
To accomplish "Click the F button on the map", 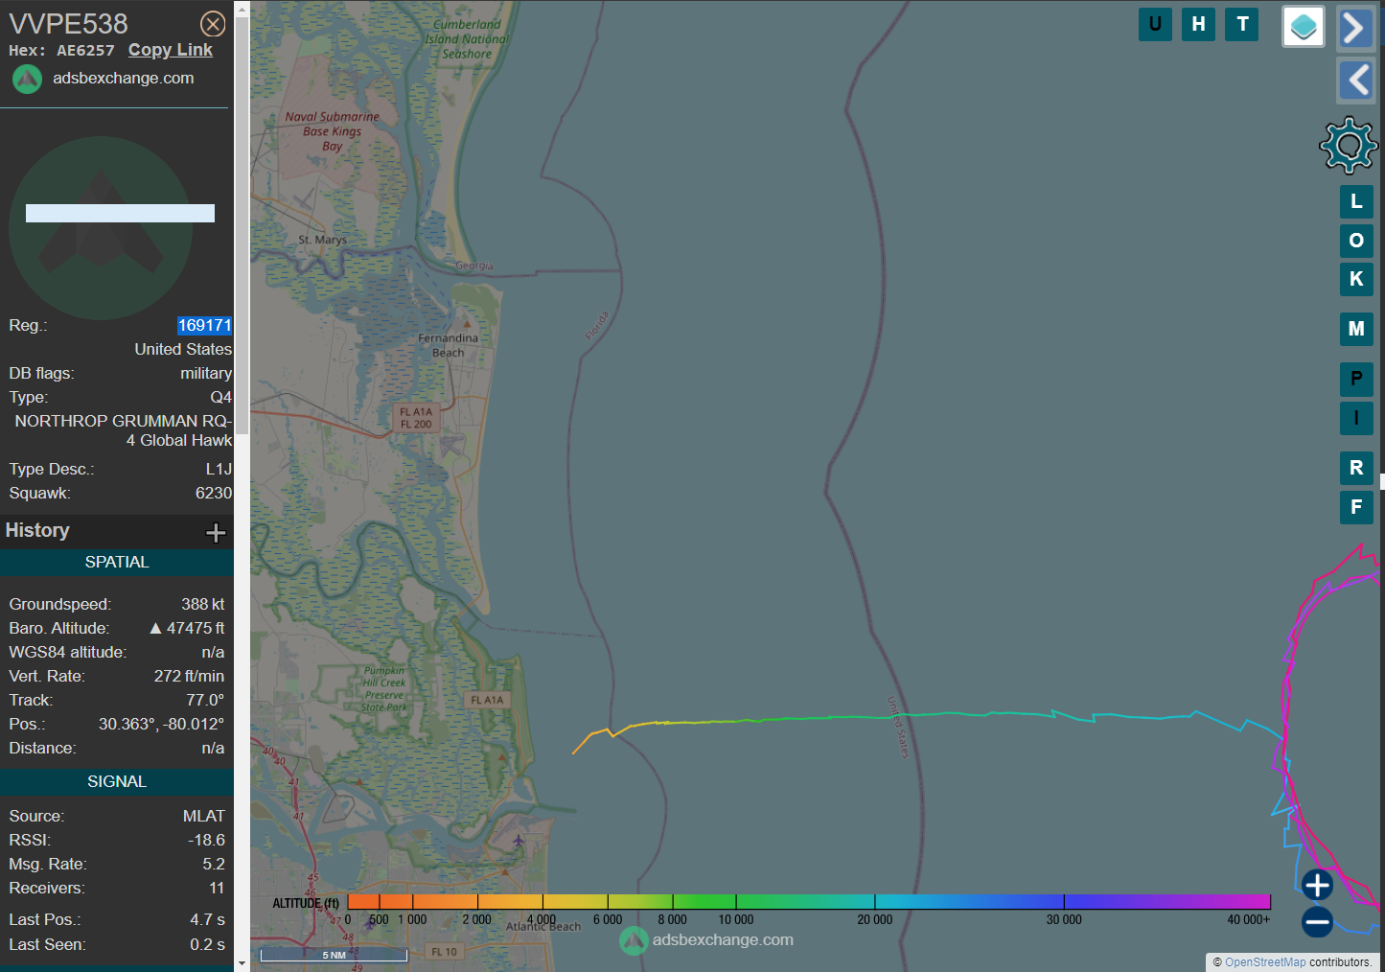I will tap(1356, 507).
